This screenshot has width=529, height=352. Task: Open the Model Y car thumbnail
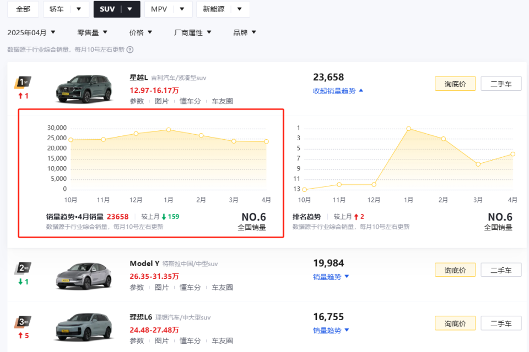click(84, 276)
